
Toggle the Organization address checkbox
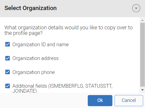tap(7, 58)
